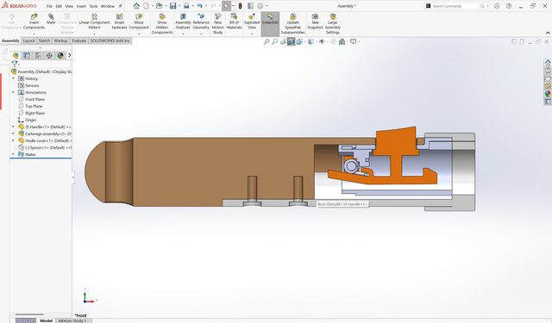Open the Save button dropdown arrow

179,6
